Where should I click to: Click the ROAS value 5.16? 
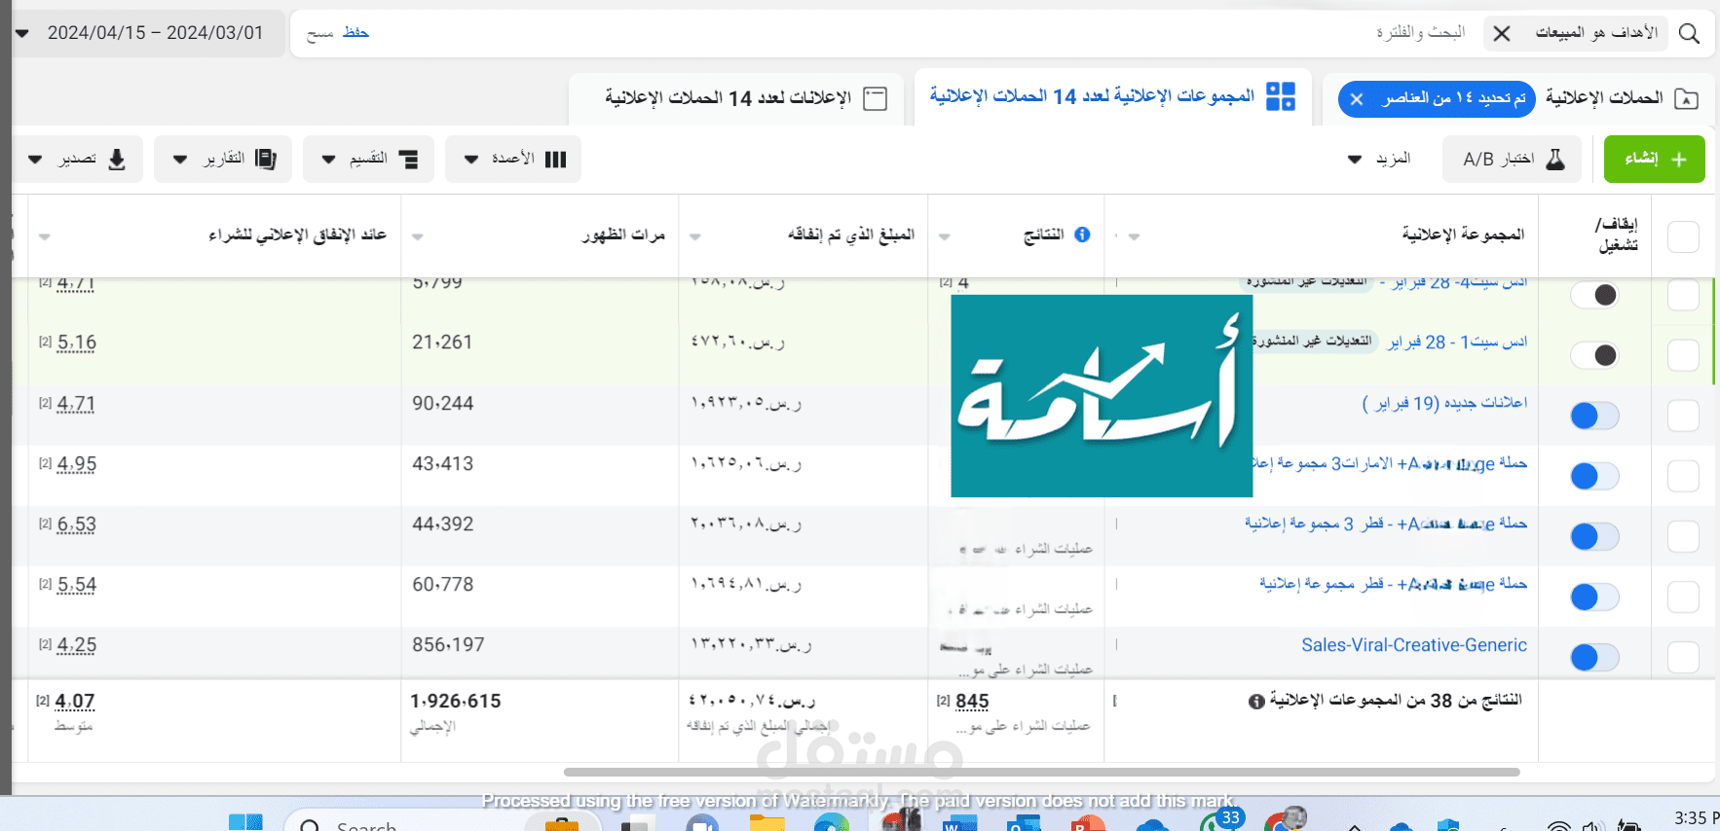(77, 343)
